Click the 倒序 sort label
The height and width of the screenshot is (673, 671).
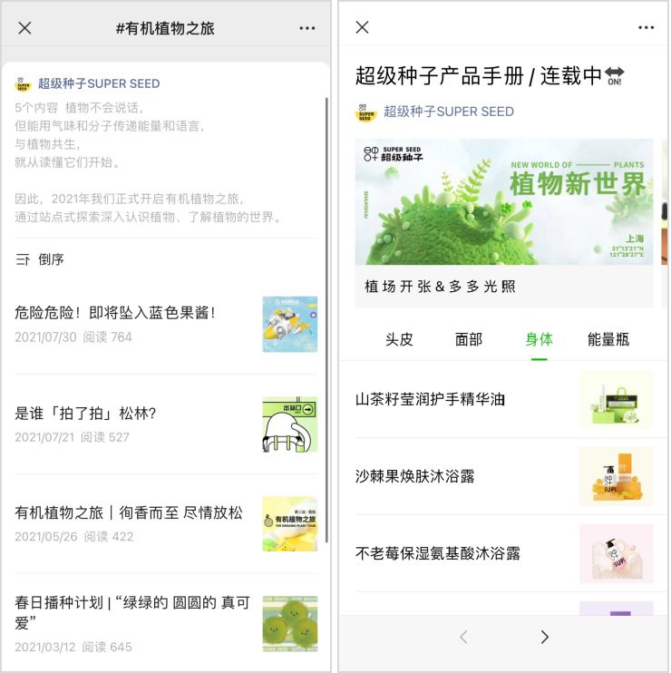click(x=51, y=259)
